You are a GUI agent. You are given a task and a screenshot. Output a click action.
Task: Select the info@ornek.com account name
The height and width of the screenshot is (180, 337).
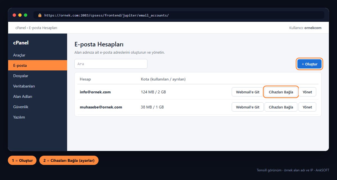[95, 92]
